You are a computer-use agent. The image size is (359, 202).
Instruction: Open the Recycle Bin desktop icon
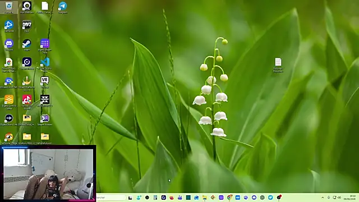click(9, 7)
